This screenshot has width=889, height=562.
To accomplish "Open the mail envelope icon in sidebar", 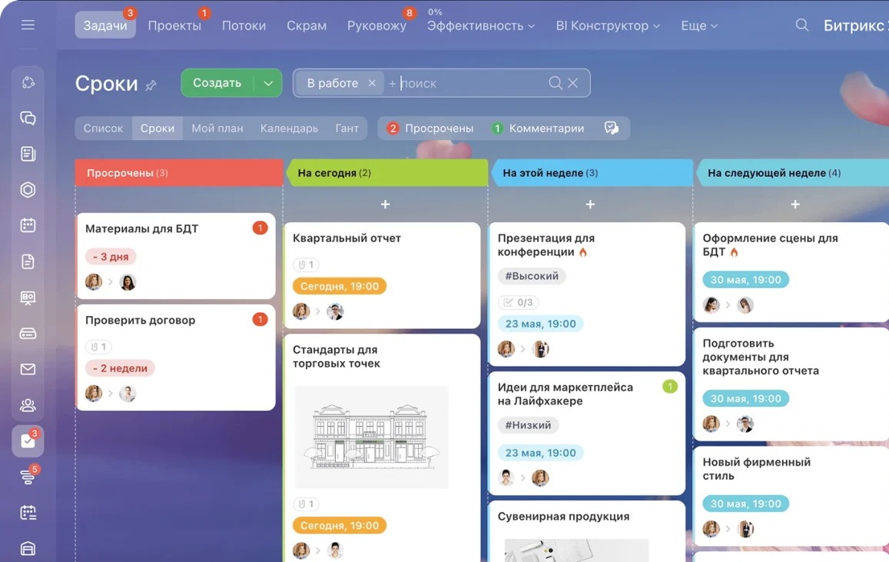I will tap(28, 369).
